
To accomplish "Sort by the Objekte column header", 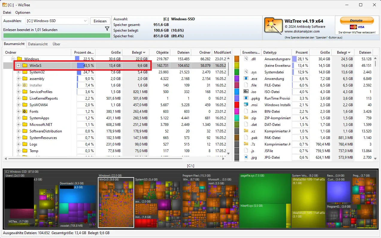I will [160, 52].
